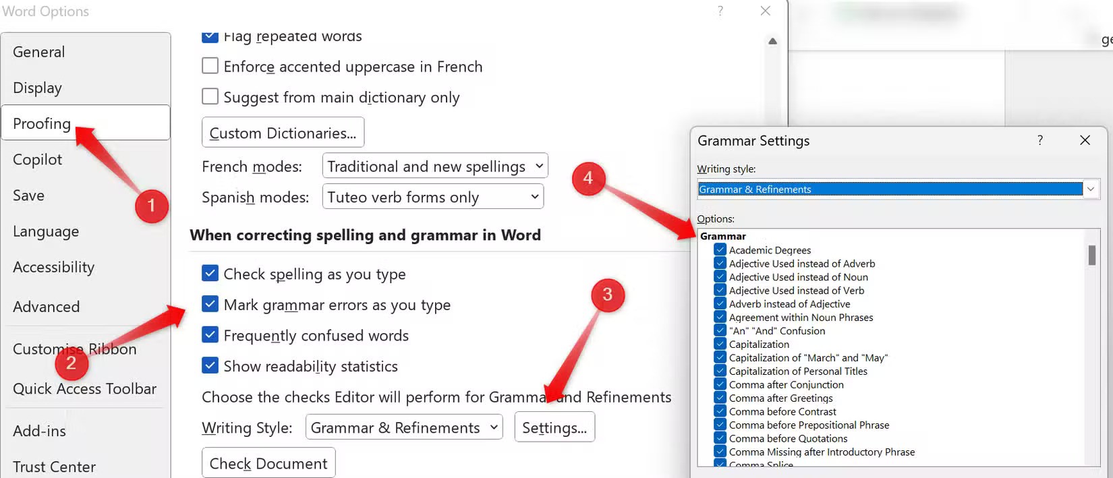Screen dimensions: 1113x478
Task: Expand Writing style combo box in Grammar Settings
Action: (x=1090, y=189)
